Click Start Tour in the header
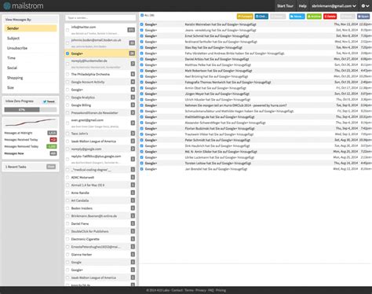The height and width of the screenshot is (294, 372). (285, 6)
